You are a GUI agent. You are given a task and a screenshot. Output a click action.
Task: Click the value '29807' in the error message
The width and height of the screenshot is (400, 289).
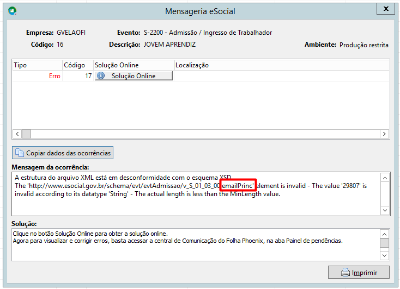point(351,186)
